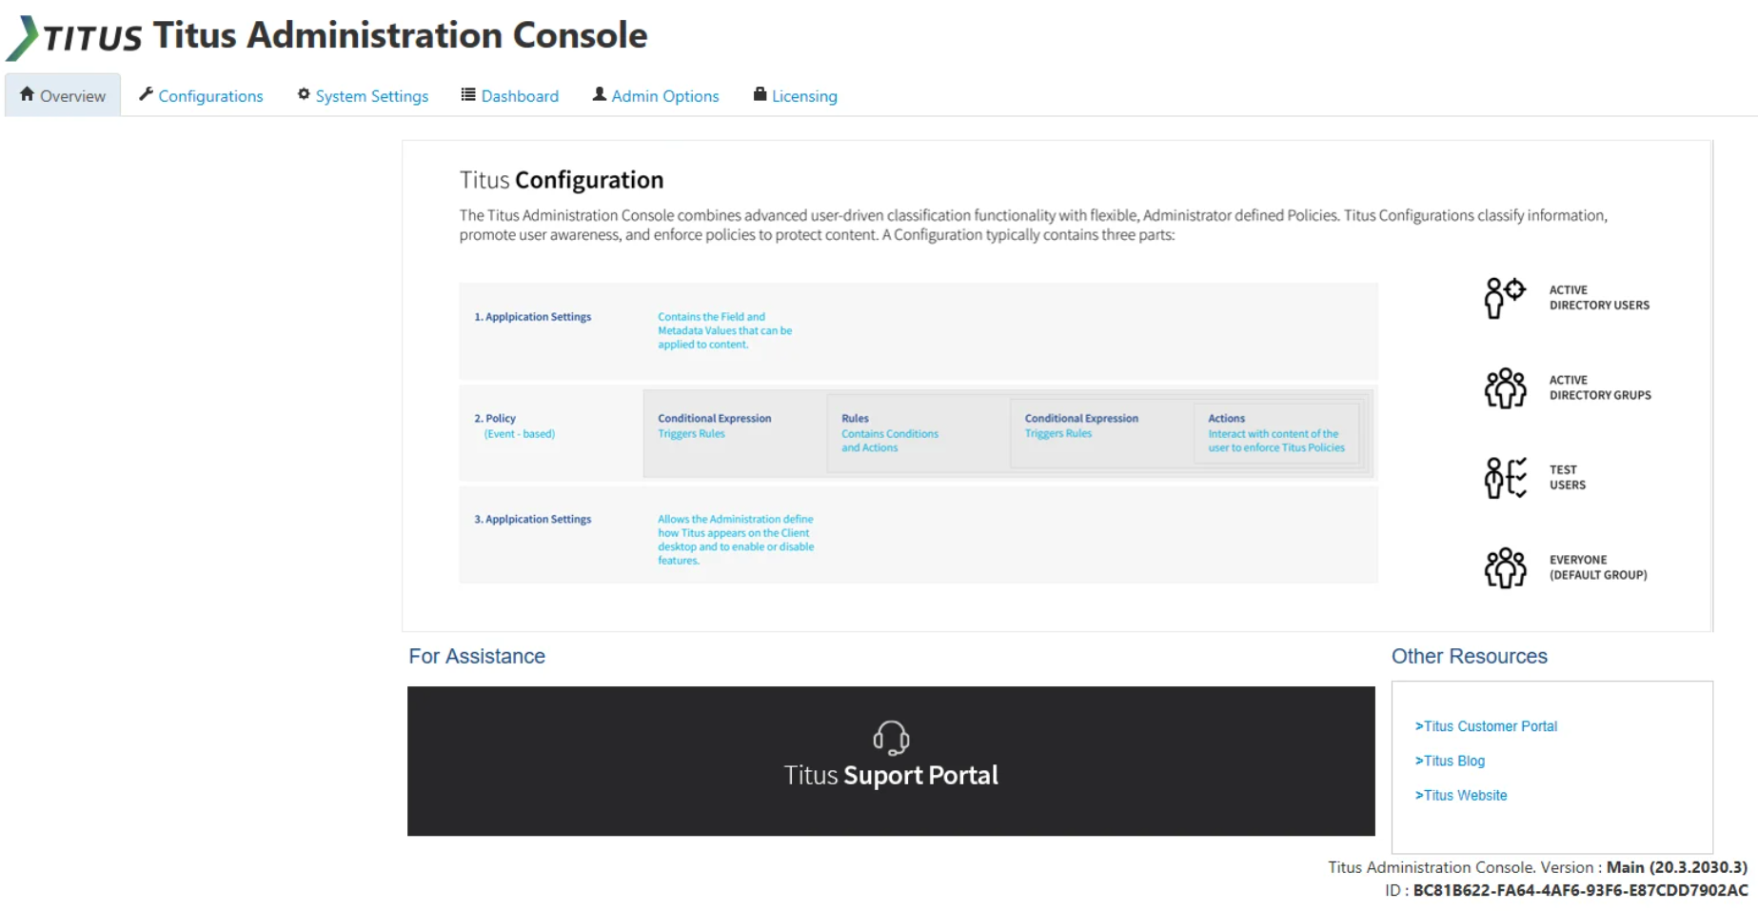The height and width of the screenshot is (911, 1758).
Task: Open the Admin Options tab
Action: (656, 95)
